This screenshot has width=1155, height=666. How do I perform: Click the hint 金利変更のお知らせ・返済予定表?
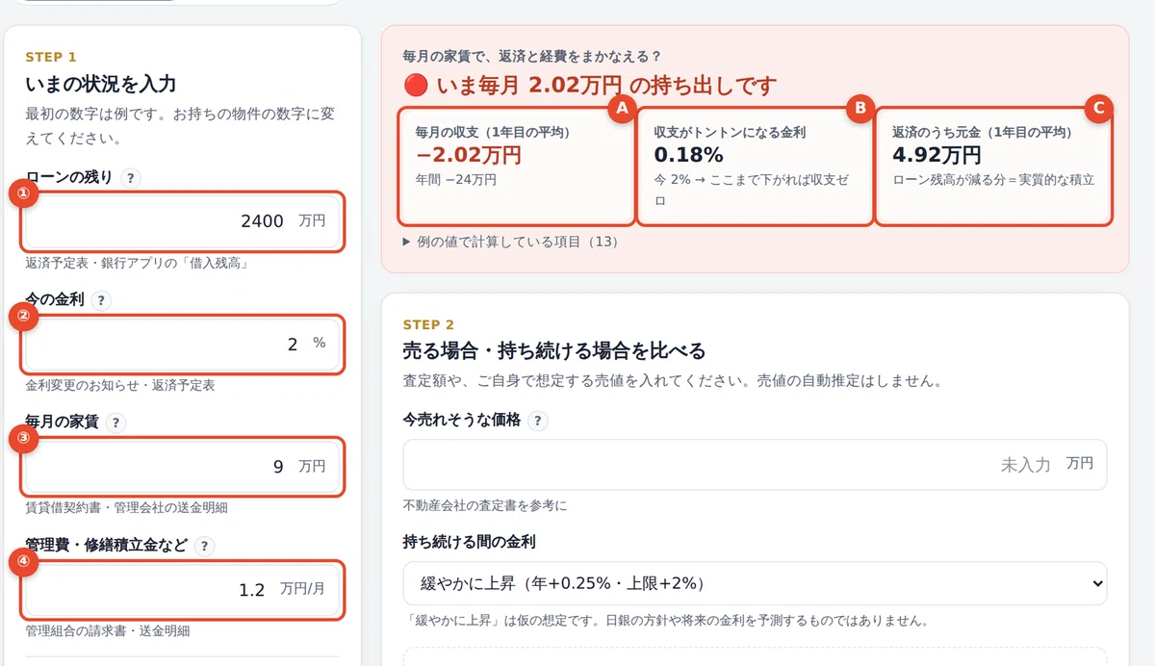120,385
